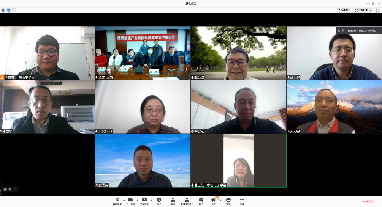
Task: Expand audio options arrow next to microphone
Action: point(124,200)
